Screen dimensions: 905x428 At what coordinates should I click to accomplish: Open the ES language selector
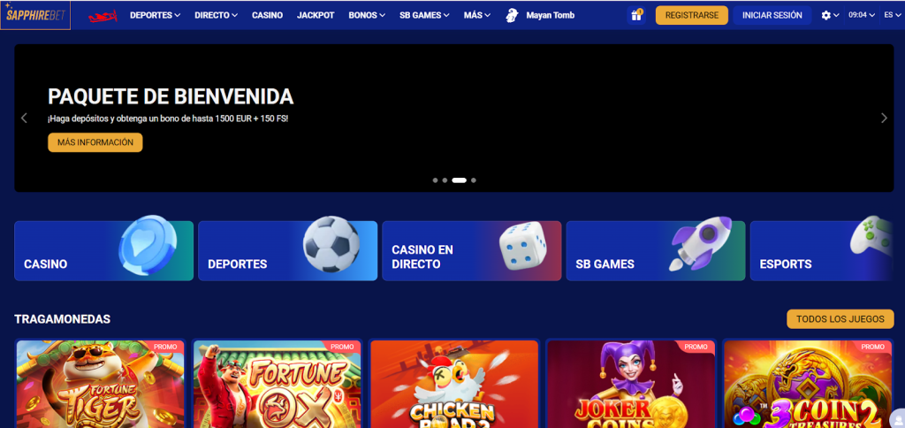[x=892, y=16]
